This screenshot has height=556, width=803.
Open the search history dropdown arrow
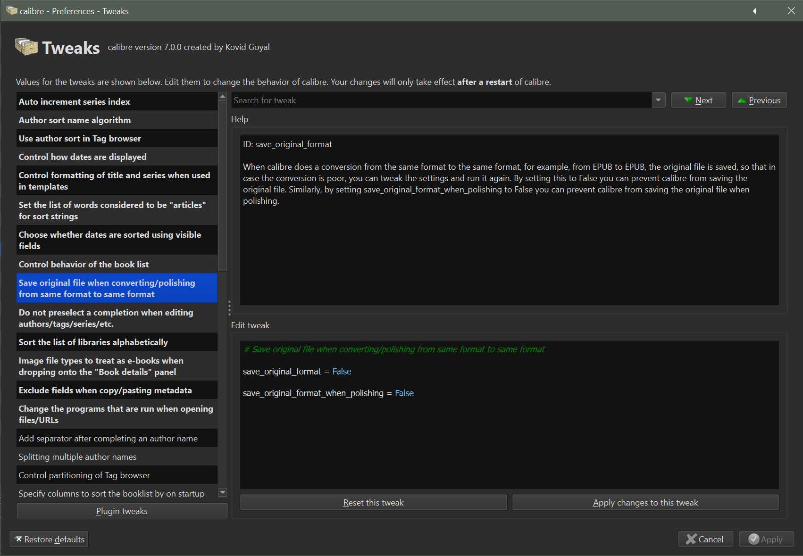[x=658, y=100]
